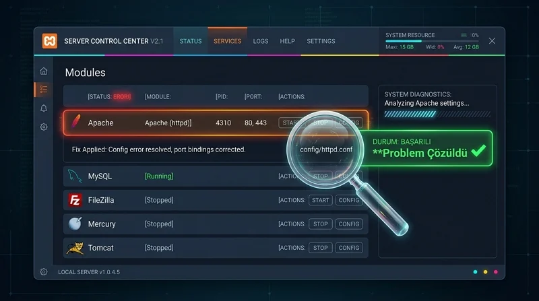
Task: Click the Apache feather icon
Action: tap(75, 121)
